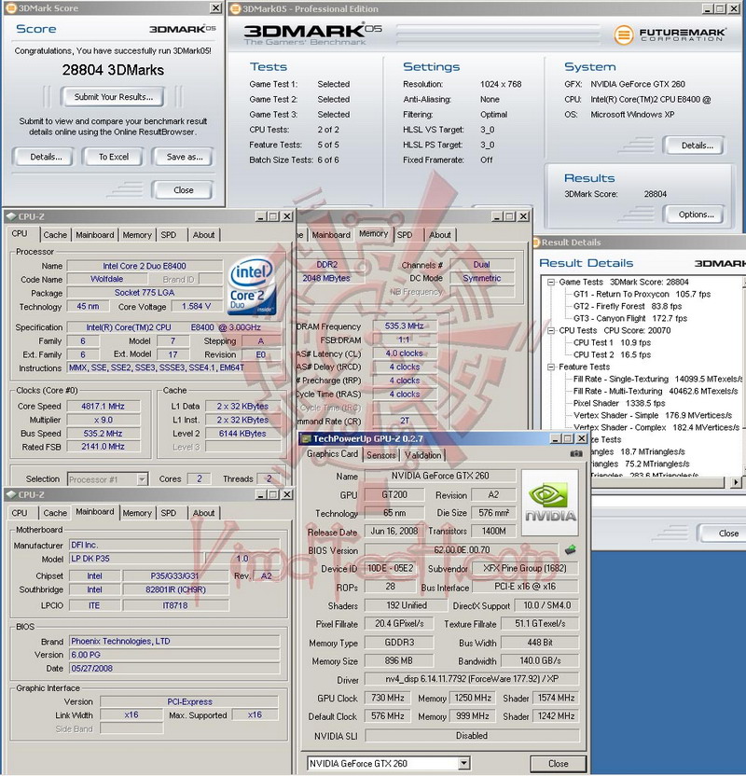Select Graphics Card tab in GPU-Z
The height and width of the screenshot is (776, 746).
point(332,454)
